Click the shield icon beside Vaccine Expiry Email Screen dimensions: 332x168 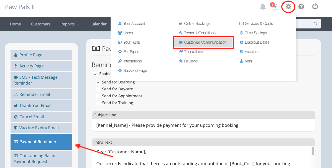16,128
